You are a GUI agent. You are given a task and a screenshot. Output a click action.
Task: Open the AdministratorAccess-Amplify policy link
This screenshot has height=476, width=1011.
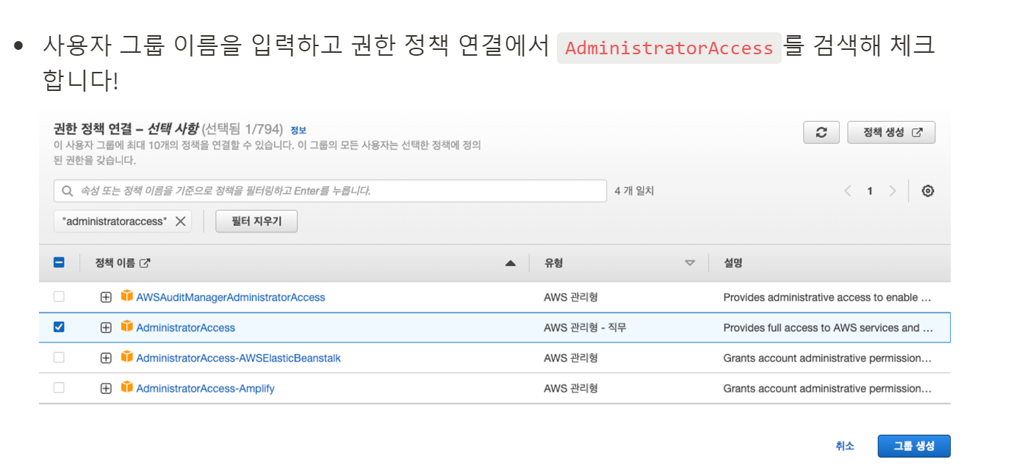tap(206, 389)
